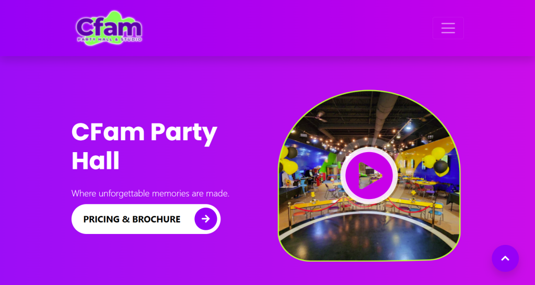Click the purple arrow circle icon

click(x=206, y=219)
